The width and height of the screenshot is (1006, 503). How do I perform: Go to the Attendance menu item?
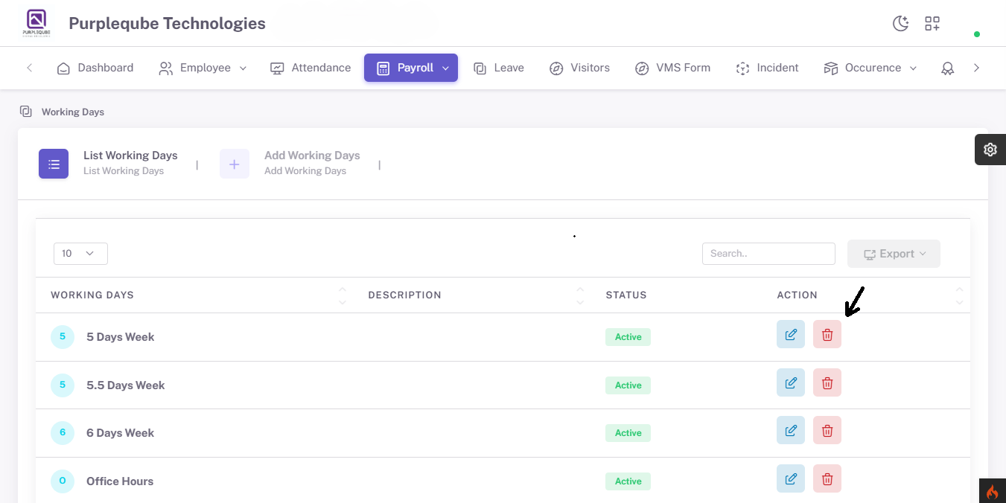pyautogui.click(x=311, y=68)
